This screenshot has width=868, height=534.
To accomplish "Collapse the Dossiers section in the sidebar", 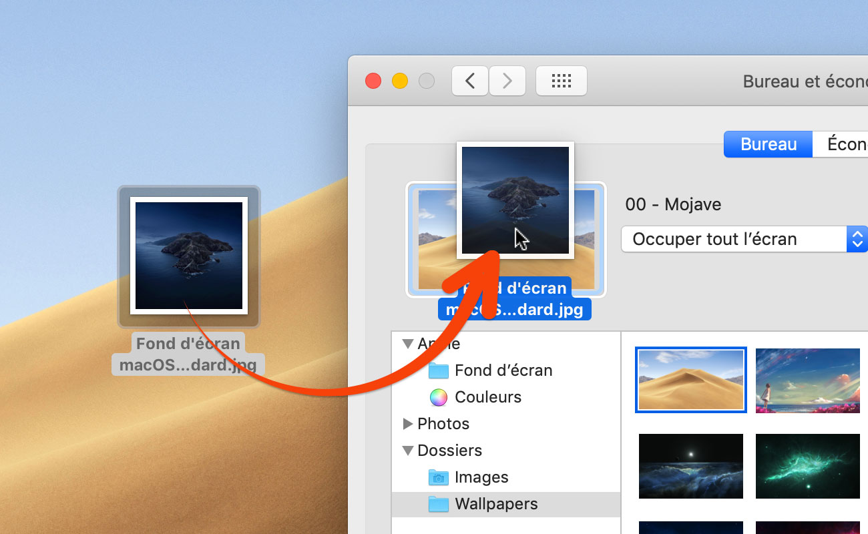I will click(x=408, y=451).
